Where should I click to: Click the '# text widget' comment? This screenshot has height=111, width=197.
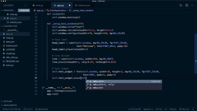click(60, 68)
